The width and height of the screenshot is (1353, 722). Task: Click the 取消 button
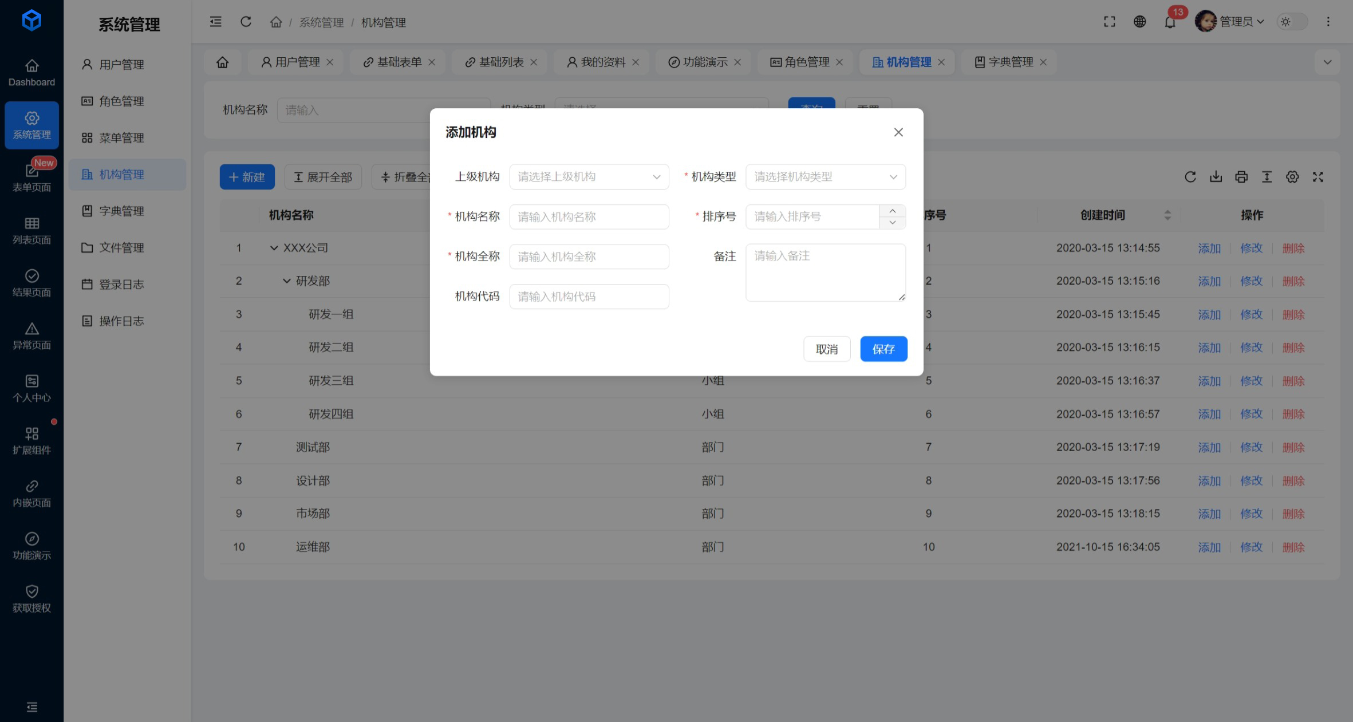pos(826,349)
